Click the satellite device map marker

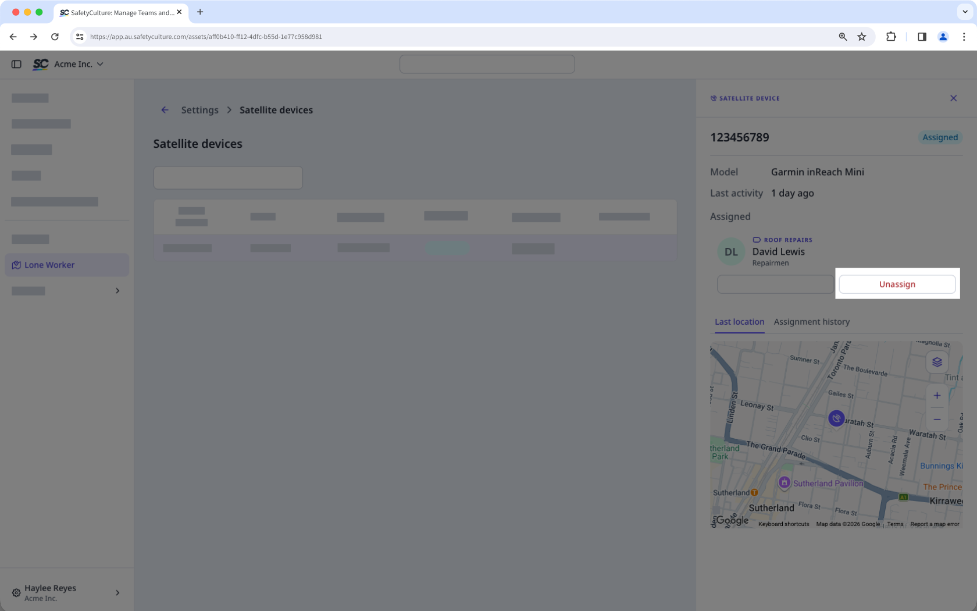click(836, 418)
